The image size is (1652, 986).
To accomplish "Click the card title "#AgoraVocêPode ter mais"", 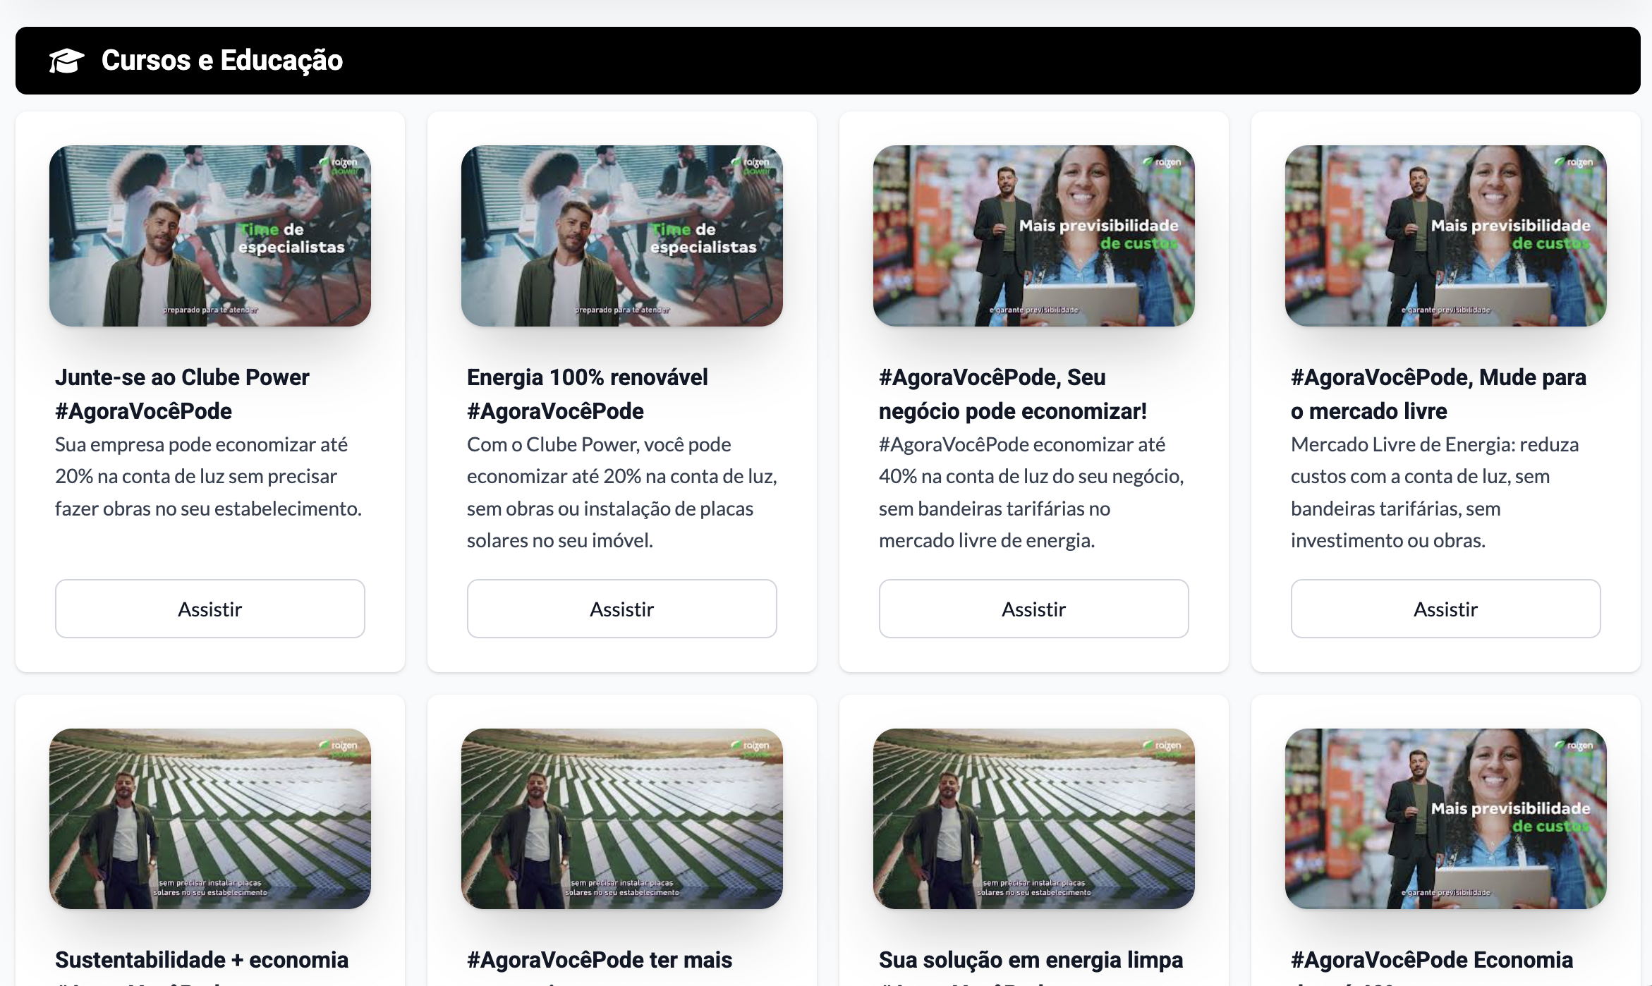I will click(x=600, y=960).
